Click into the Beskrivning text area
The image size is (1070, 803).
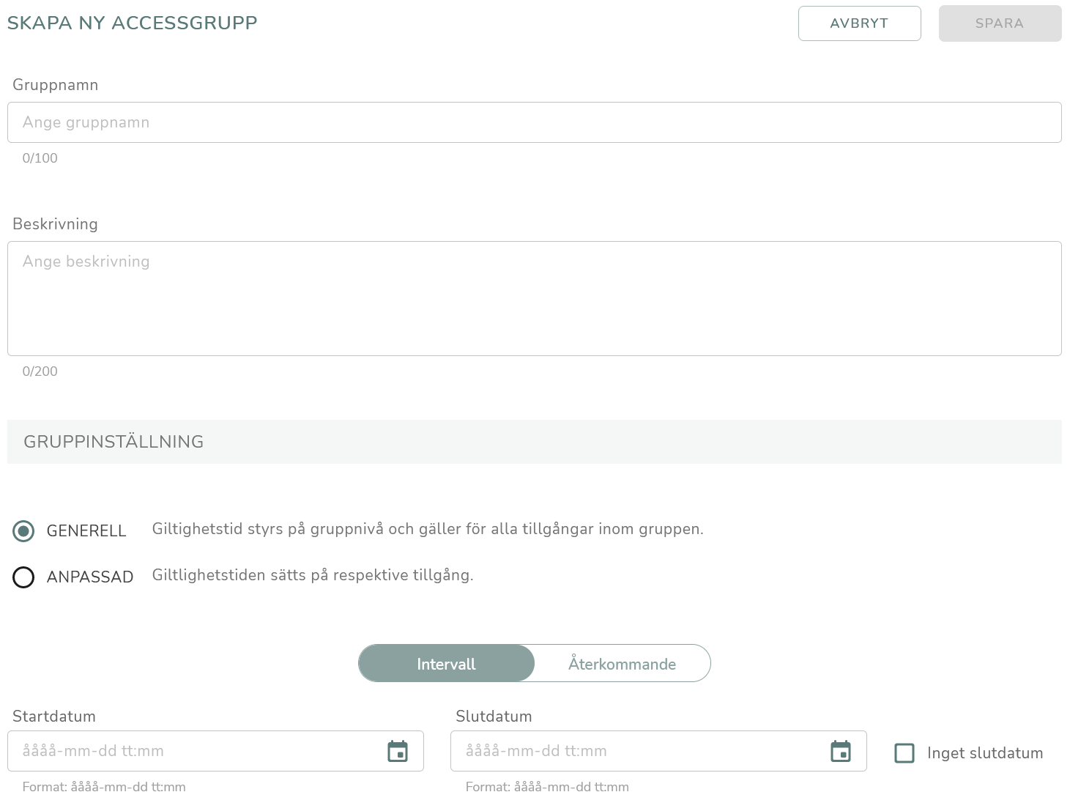535,299
